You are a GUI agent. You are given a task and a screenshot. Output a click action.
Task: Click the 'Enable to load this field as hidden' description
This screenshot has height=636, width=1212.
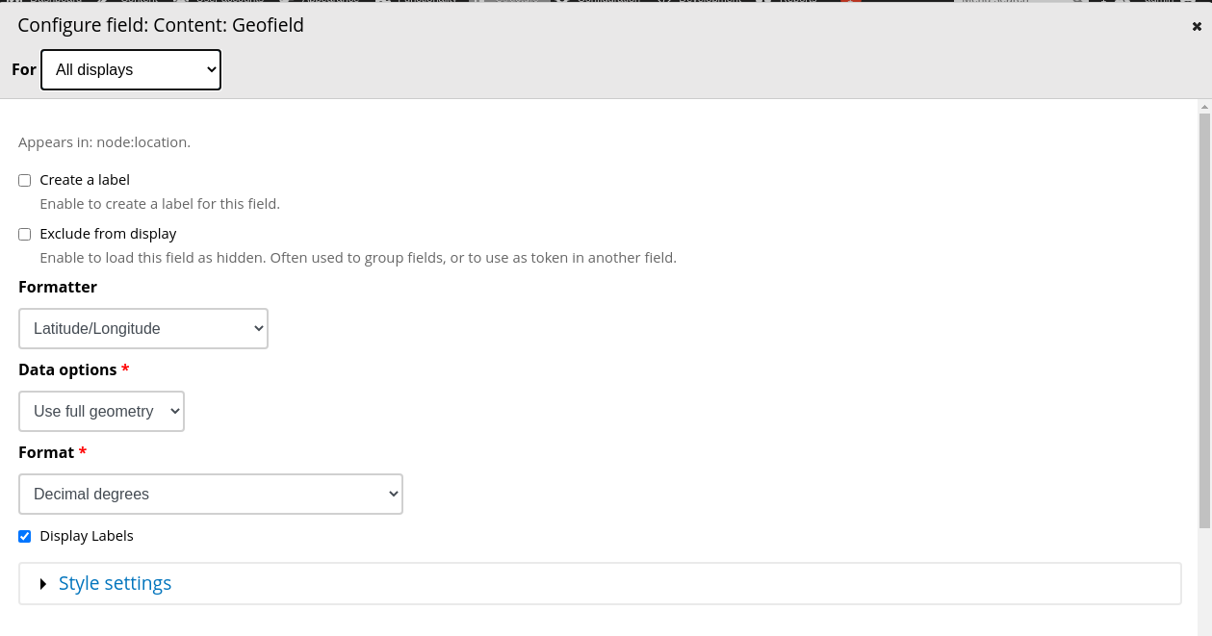click(x=358, y=258)
